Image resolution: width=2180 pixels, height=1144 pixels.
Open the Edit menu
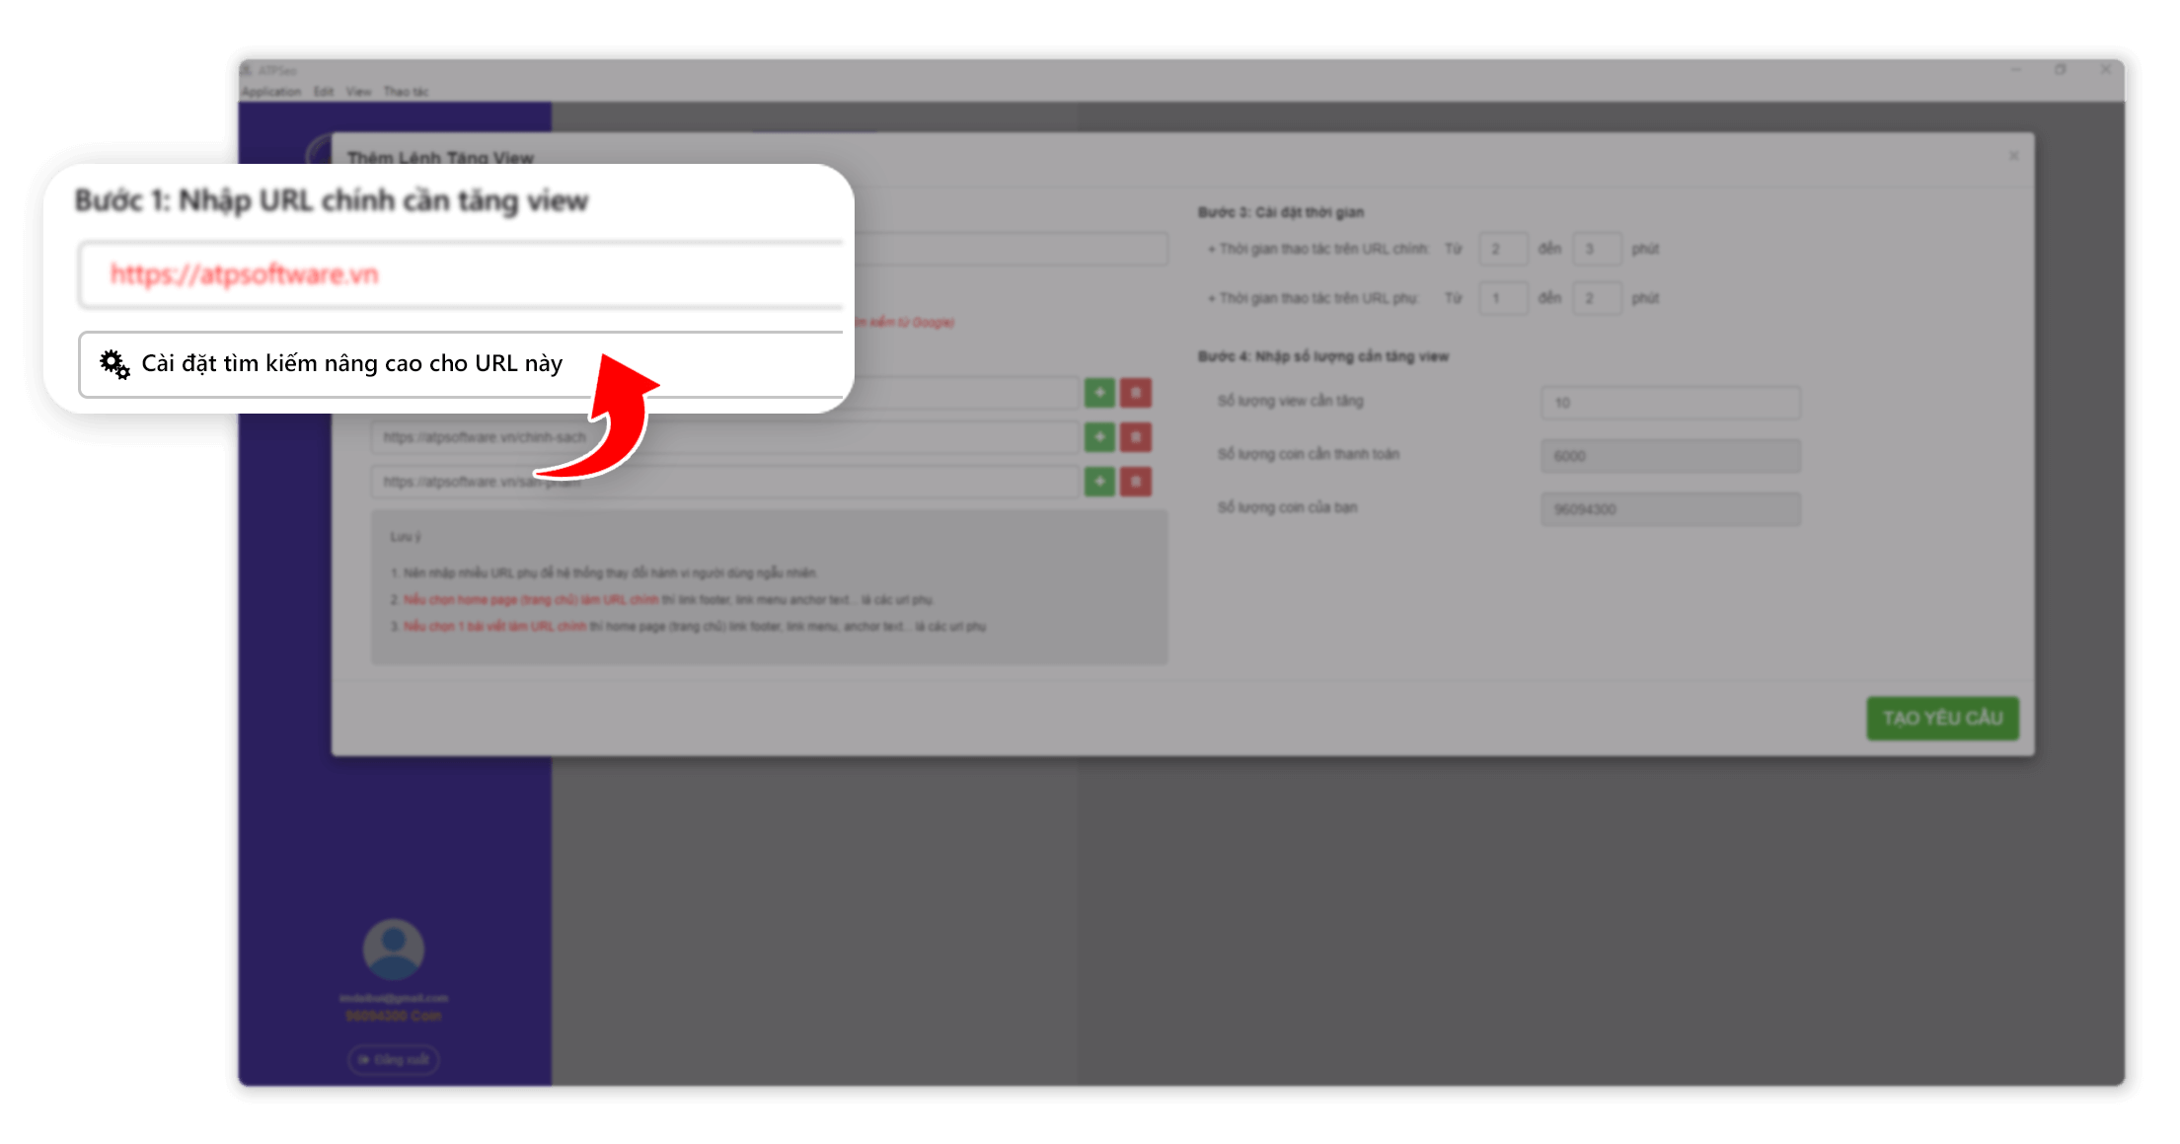click(x=324, y=92)
